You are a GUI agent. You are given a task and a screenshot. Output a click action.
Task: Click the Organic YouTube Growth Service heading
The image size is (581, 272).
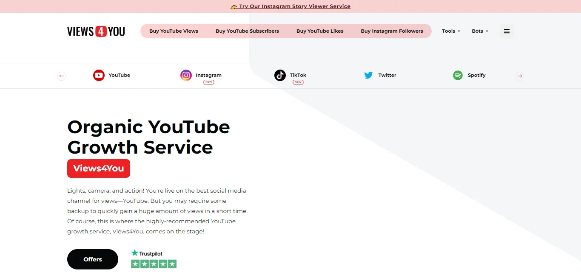tap(148, 137)
